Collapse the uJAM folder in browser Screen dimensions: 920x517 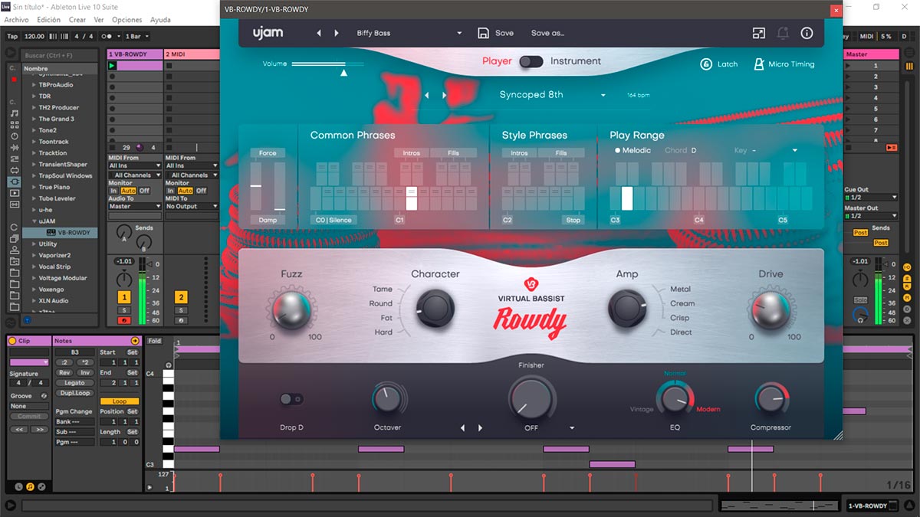click(x=34, y=221)
